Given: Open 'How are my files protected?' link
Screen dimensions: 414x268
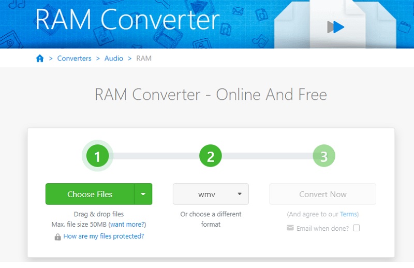Looking at the screenshot, I should pos(103,236).
